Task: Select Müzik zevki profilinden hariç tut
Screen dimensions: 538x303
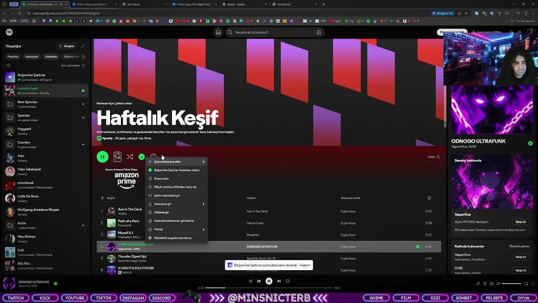Action: (177, 187)
